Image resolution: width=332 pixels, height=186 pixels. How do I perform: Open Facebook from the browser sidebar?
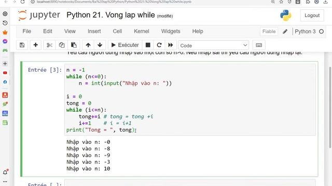tap(5, 82)
